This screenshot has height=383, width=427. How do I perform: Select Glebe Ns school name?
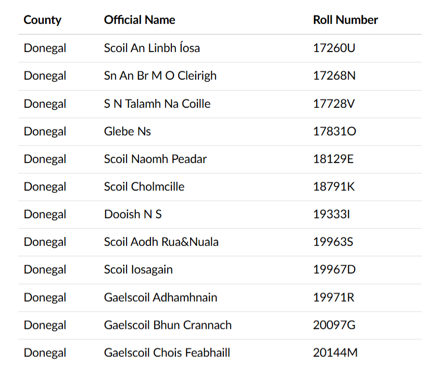[x=128, y=131]
